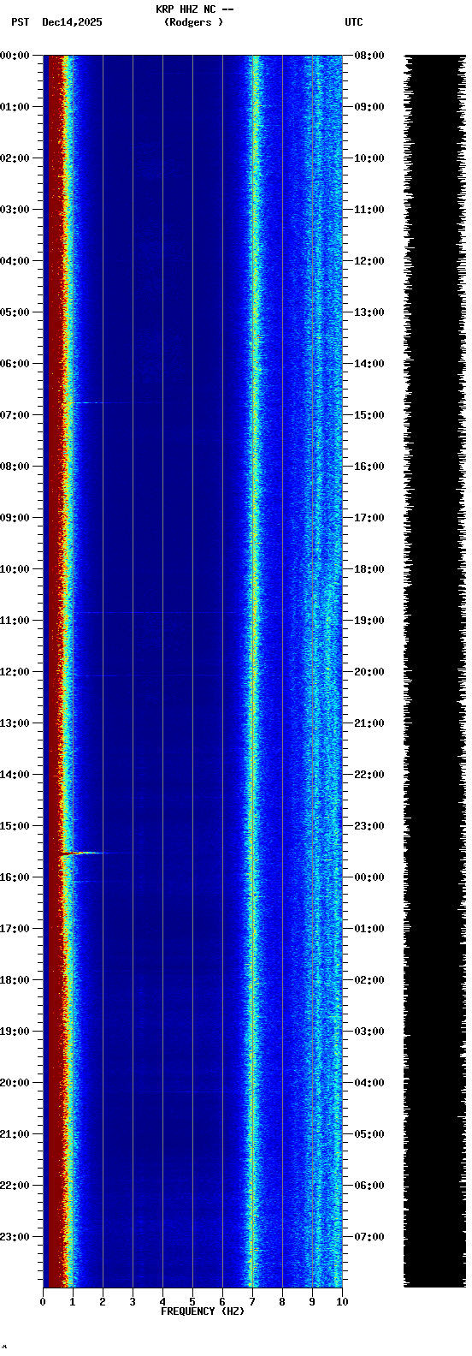Click the frequency axis label '2'
The image size is (472, 1356).
point(103,1302)
